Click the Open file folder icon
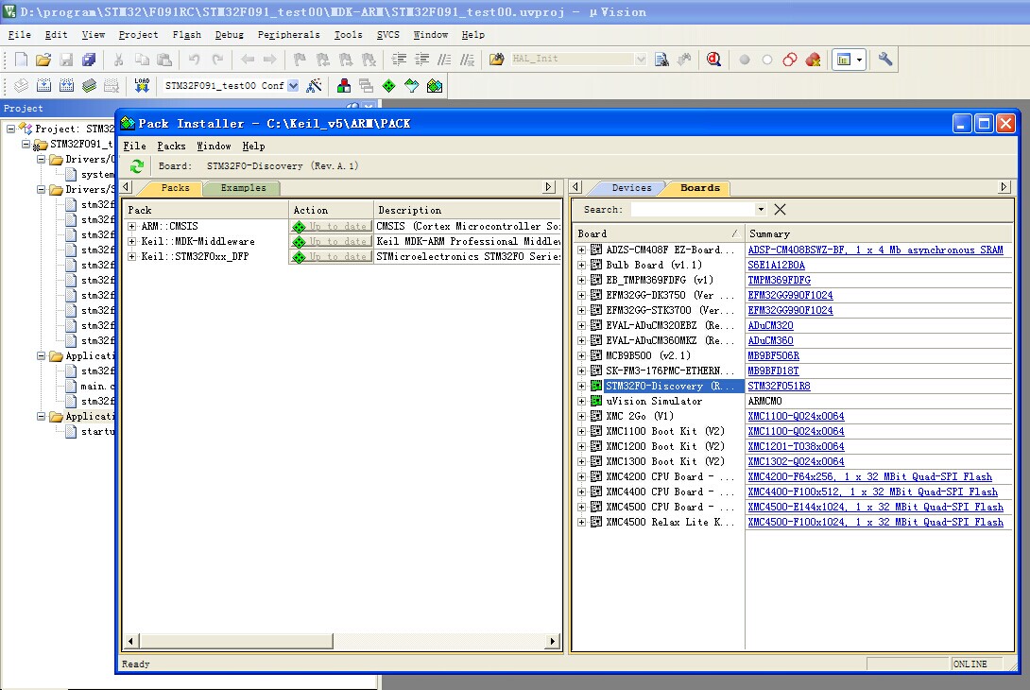The image size is (1030, 690). click(x=43, y=60)
